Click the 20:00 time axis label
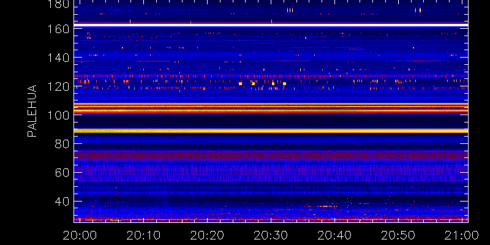The width and height of the screenshot is (490, 245). click(x=80, y=235)
